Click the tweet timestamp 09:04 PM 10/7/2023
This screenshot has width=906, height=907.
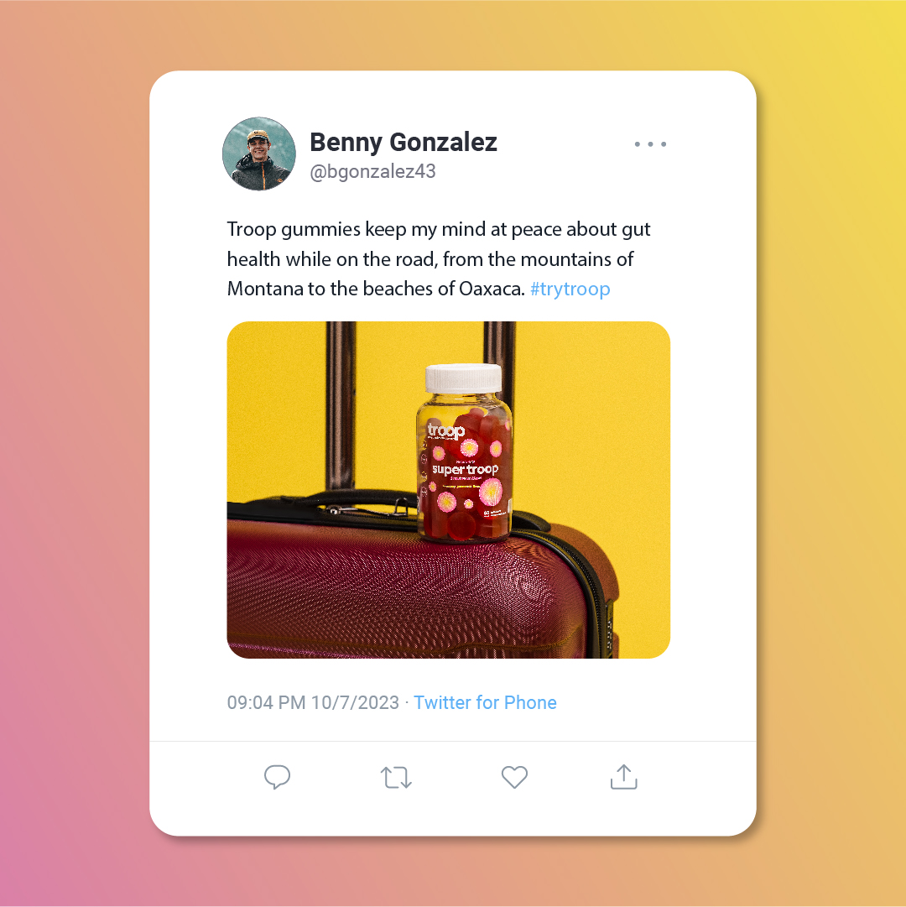click(x=313, y=702)
